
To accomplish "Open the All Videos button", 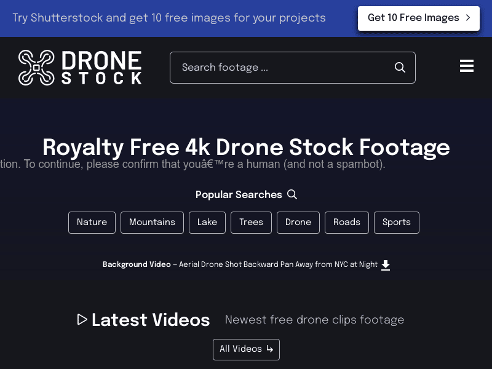I will [x=247, y=349].
